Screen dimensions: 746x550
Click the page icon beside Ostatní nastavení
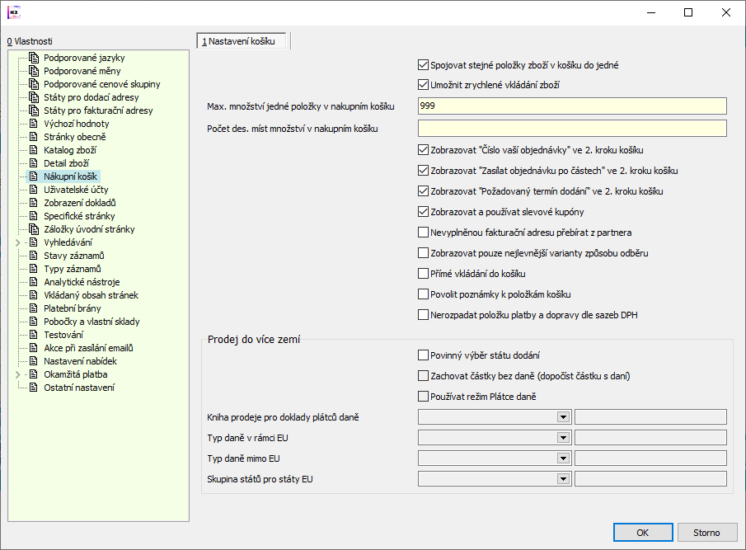tap(33, 388)
